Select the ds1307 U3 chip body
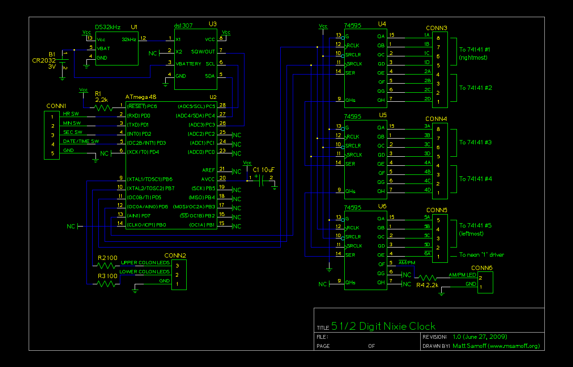 (196, 59)
